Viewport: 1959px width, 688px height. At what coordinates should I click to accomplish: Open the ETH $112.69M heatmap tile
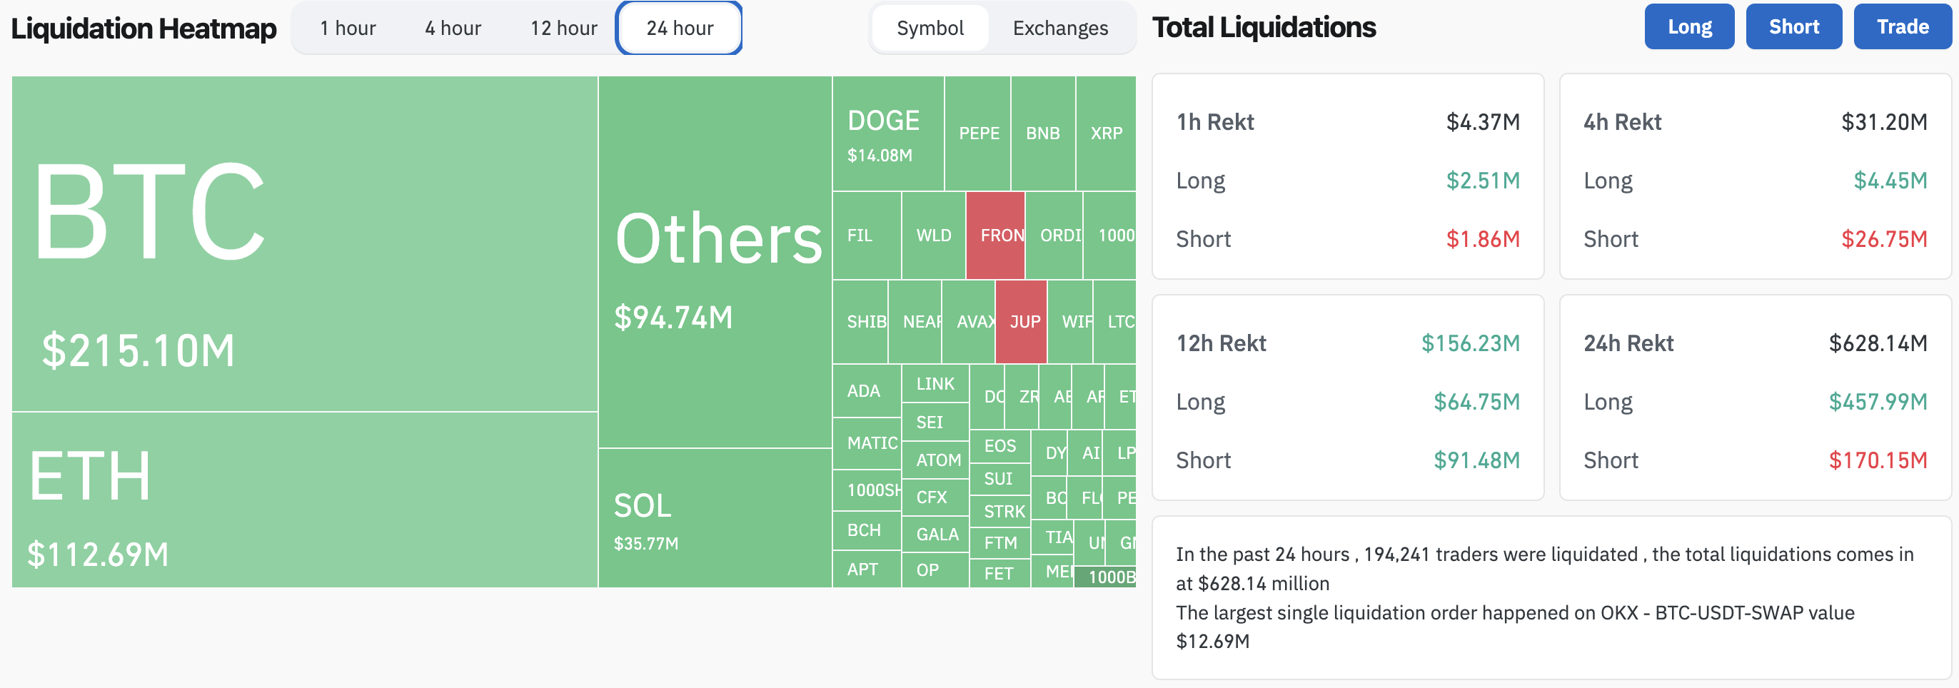(x=304, y=500)
